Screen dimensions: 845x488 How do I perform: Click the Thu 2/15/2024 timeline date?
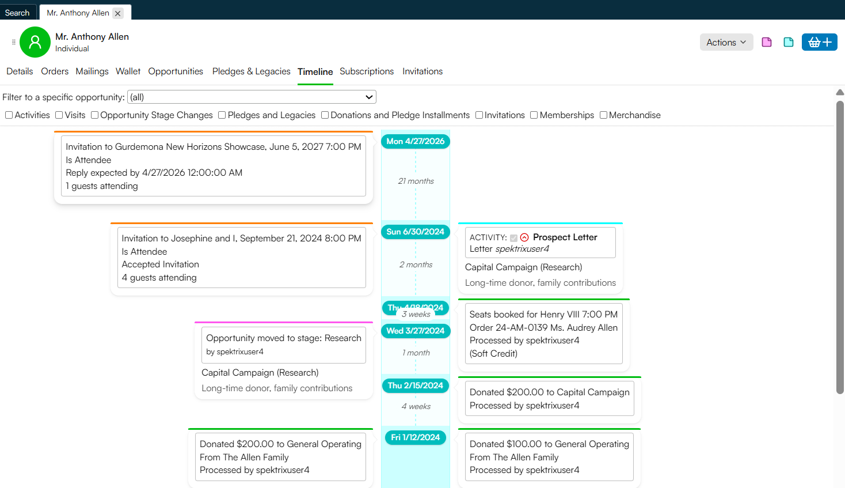tap(416, 385)
